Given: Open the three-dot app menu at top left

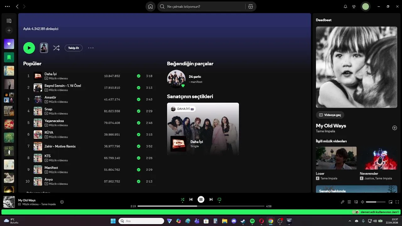Looking at the screenshot, I should (x=7, y=7).
